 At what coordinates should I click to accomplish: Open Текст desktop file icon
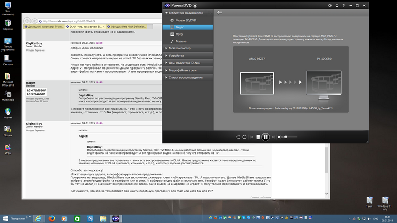pos(369,202)
